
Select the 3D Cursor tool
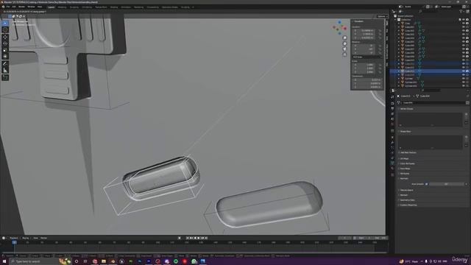tap(5, 29)
